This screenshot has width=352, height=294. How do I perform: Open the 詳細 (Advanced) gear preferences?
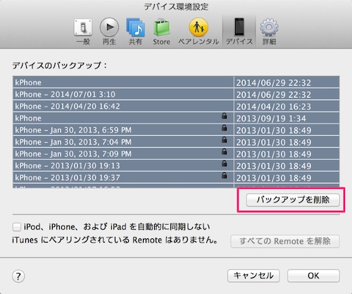coord(269,32)
